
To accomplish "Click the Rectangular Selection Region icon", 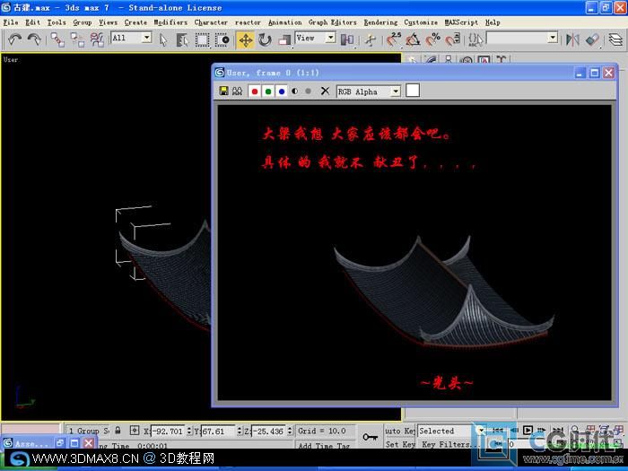I will 202,39.
